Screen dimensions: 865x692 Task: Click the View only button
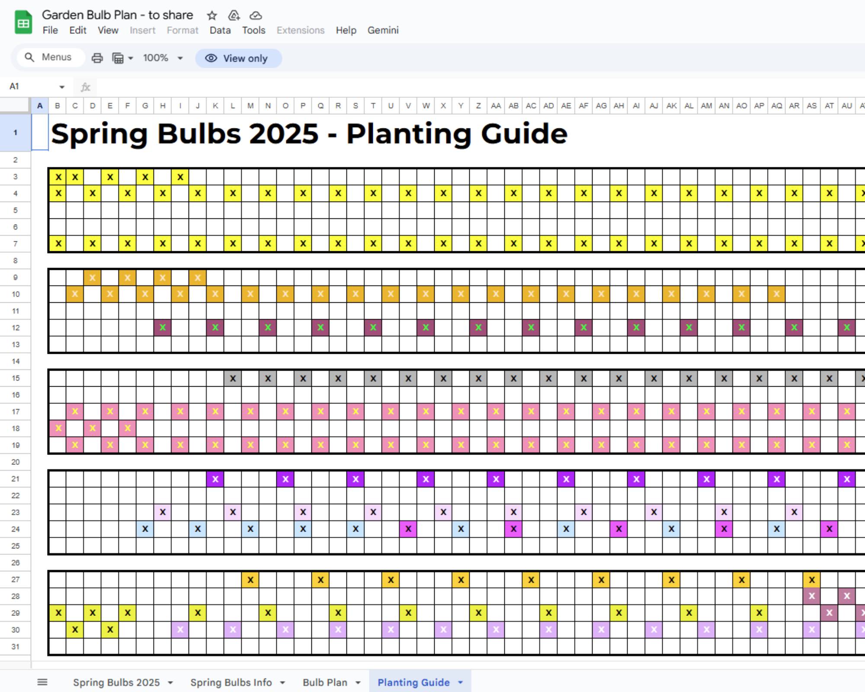[238, 58]
